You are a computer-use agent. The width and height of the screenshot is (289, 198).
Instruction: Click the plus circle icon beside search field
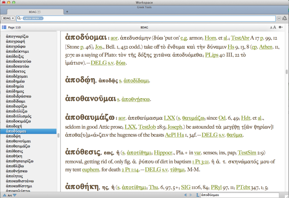[279, 18]
